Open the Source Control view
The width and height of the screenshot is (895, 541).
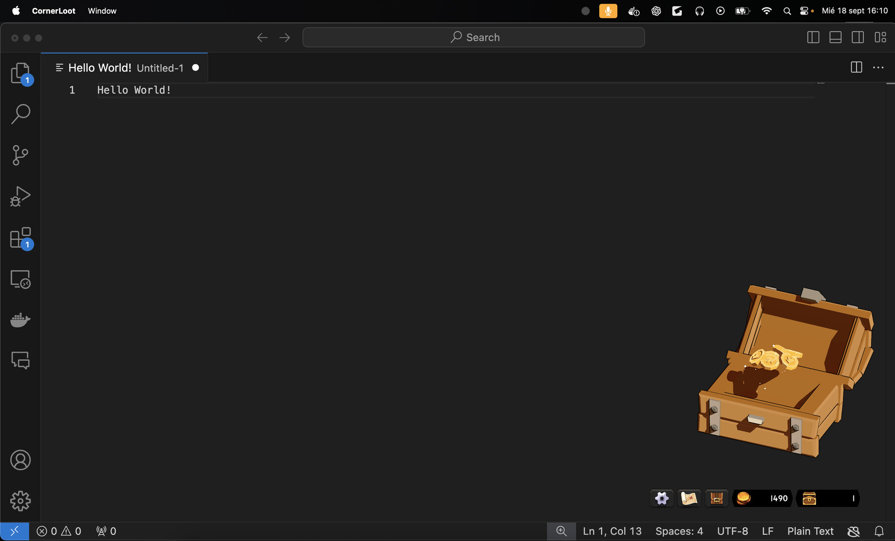coord(21,155)
